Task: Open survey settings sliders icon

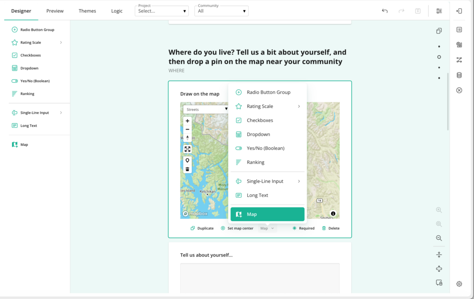Action: pyautogui.click(x=439, y=11)
